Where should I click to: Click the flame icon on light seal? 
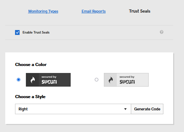tap(111, 80)
